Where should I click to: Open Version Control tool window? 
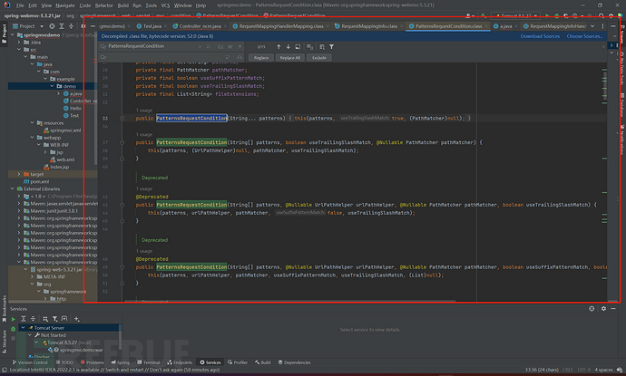30,362
